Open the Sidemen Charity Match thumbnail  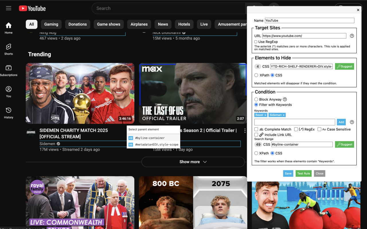[x=80, y=93]
